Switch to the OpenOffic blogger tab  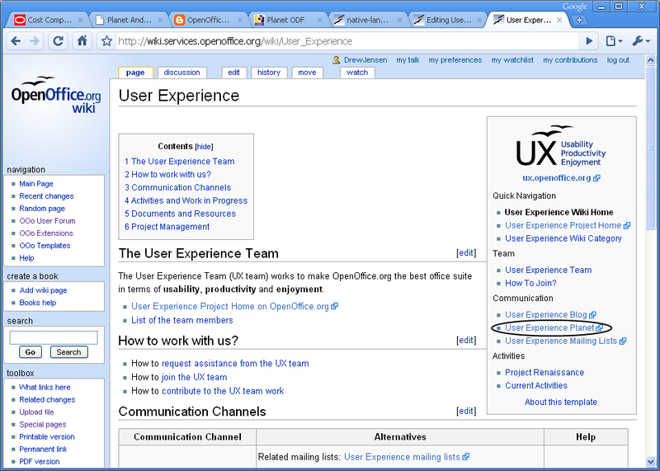pyautogui.click(x=208, y=20)
